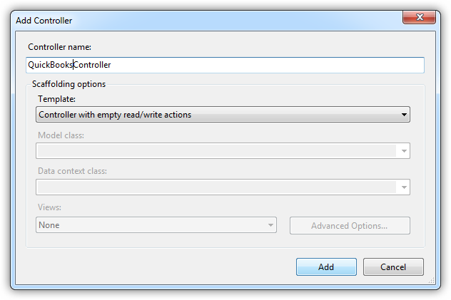Cancel the Add Controller dialog

point(393,267)
